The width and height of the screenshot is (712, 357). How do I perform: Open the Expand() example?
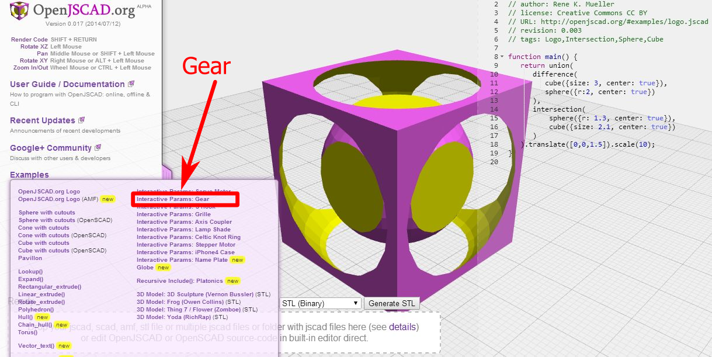pos(31,279)
